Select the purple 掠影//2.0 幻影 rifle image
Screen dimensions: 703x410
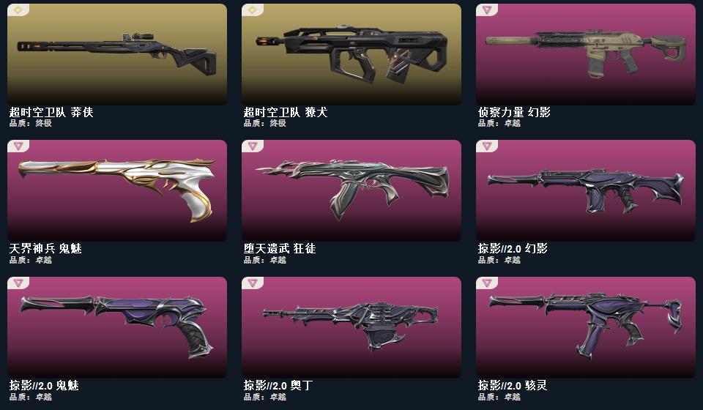pos(586,191)
